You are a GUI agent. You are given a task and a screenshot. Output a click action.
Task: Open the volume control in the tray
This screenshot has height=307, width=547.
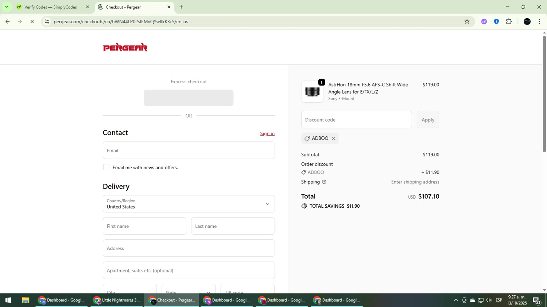click(x=489, y=300)
